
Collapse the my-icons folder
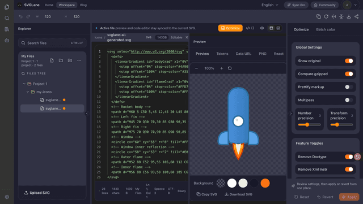tap(28, 92)
